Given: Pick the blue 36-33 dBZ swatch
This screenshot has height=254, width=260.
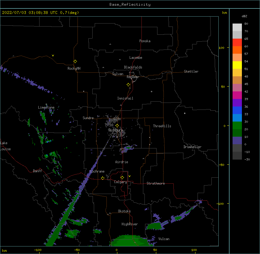Looking at the screenshot, I should click(x=237, y=110).
